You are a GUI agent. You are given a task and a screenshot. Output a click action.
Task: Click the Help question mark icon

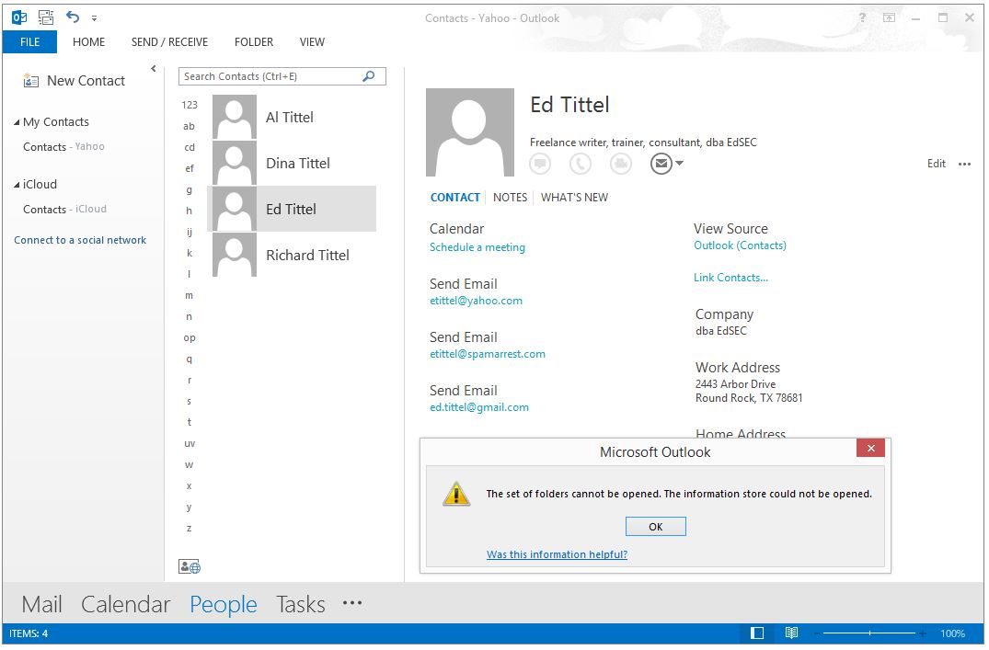click(862, 17)
